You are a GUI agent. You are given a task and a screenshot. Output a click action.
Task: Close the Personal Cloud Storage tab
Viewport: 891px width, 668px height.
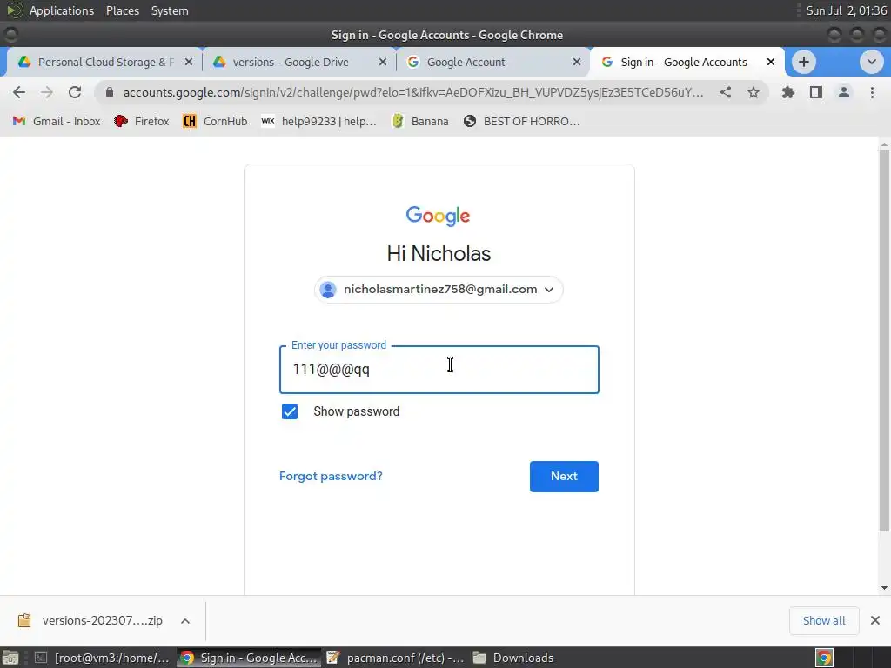(189, 62)
